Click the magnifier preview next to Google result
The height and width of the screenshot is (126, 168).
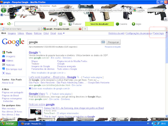(40, 52)
